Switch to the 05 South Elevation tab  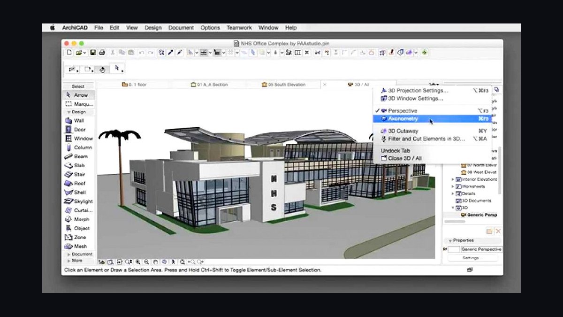coord(284,85)
